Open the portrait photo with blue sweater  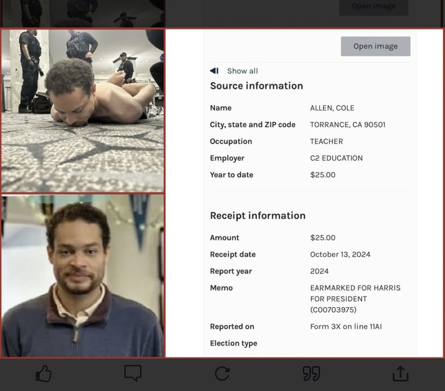(x=83, y=276)
